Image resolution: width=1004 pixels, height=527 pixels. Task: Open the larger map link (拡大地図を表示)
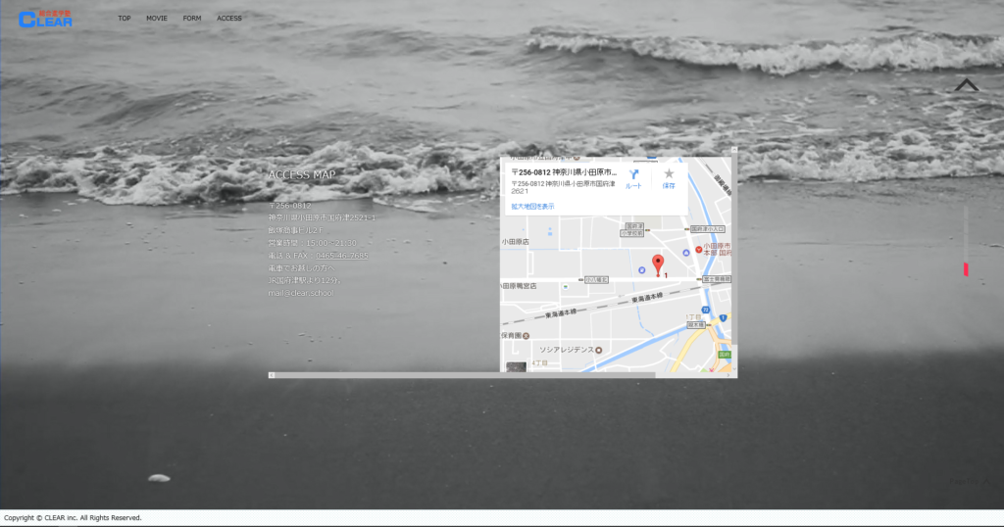(532, 207)
